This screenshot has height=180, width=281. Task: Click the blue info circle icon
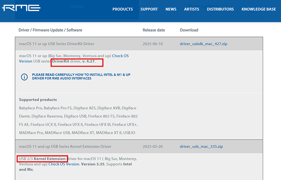(x=24, y=76)
